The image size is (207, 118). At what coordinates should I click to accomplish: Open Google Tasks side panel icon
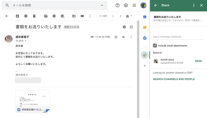(145, 38)
